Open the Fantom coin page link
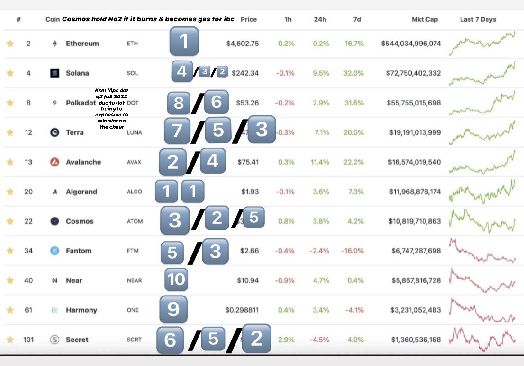 pyautogui.click(x=79, y=251)
